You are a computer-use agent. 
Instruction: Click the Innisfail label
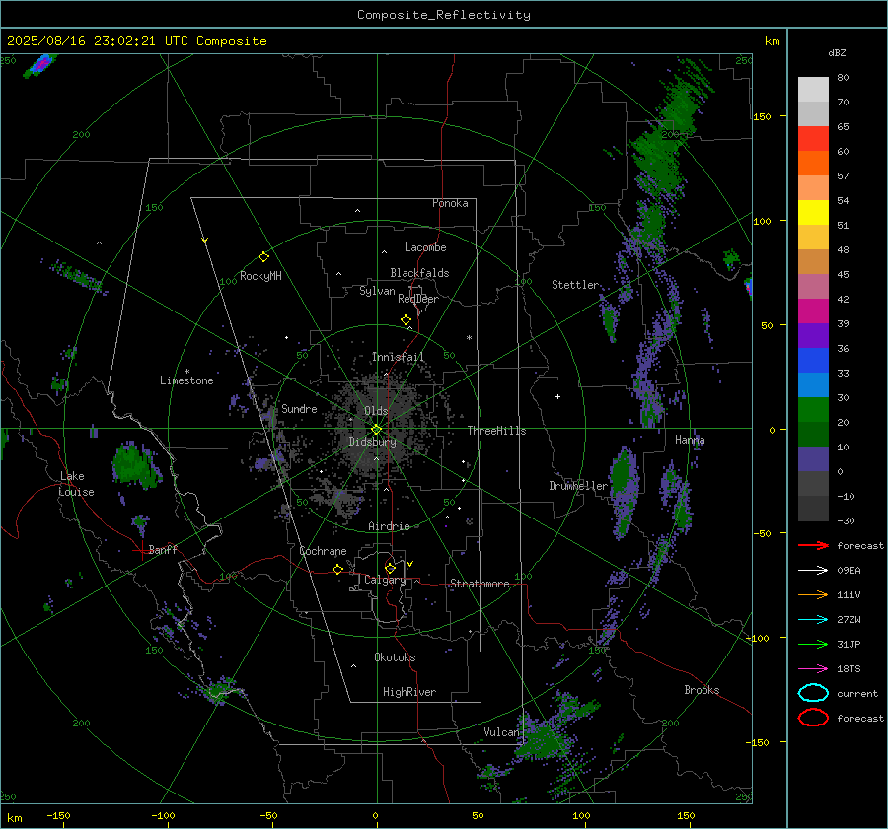click(398, 357)
